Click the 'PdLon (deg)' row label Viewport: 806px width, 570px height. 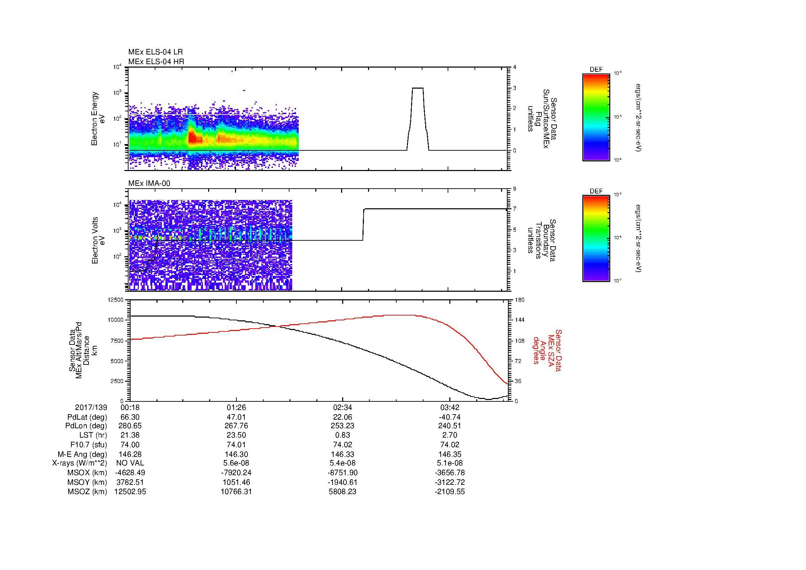[x=86, y=426]
